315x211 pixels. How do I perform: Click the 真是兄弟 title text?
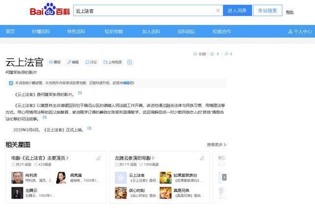(x=182, y=190)
